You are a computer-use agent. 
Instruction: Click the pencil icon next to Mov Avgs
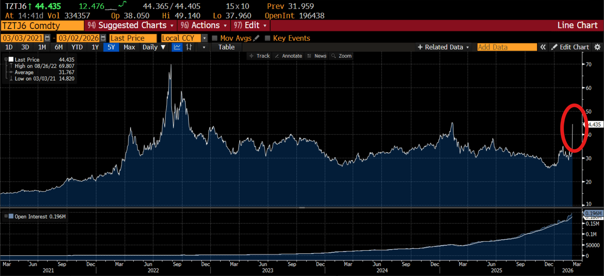pyautogui.click(x=256, y=38)
